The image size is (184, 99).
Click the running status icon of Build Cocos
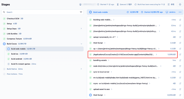tap(4, 44)
